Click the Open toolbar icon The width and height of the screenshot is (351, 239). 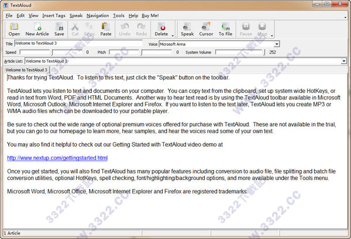click(14, 30)
